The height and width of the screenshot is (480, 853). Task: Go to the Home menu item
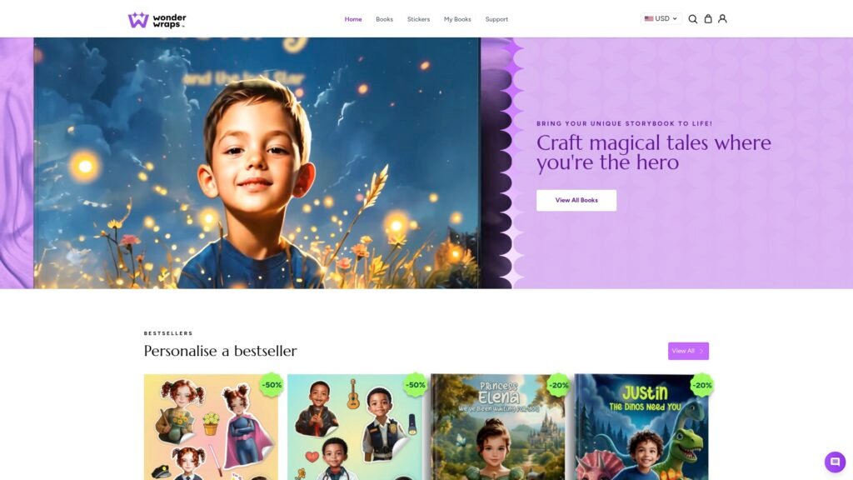353,19
